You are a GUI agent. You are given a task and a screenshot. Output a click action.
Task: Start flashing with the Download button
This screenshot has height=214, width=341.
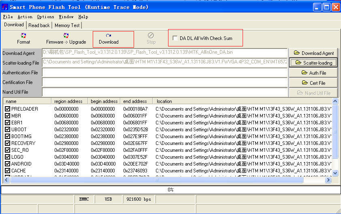[109, 39]
